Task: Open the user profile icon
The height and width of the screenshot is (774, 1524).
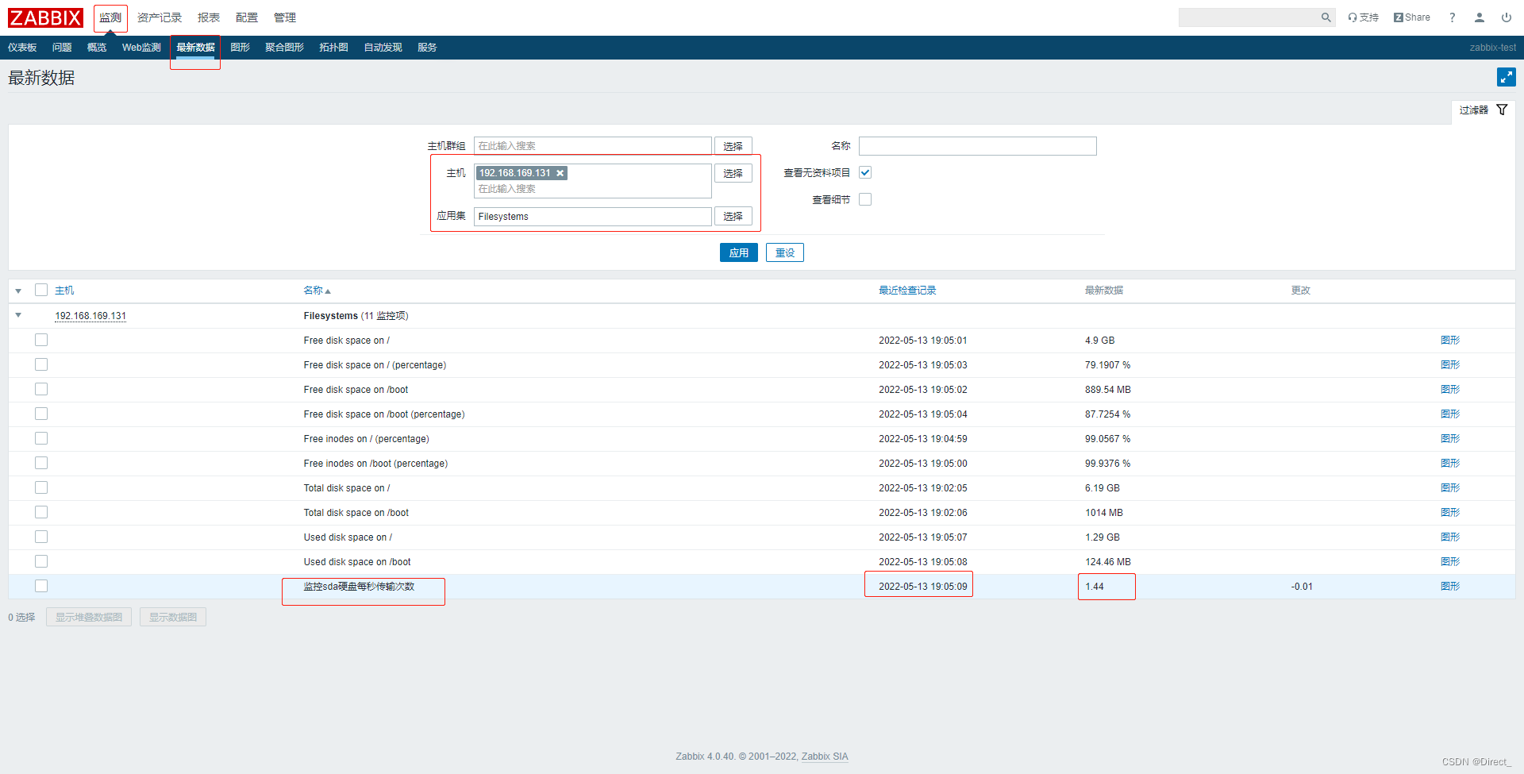Action: pyautogui.click(x=1480, y=17)
